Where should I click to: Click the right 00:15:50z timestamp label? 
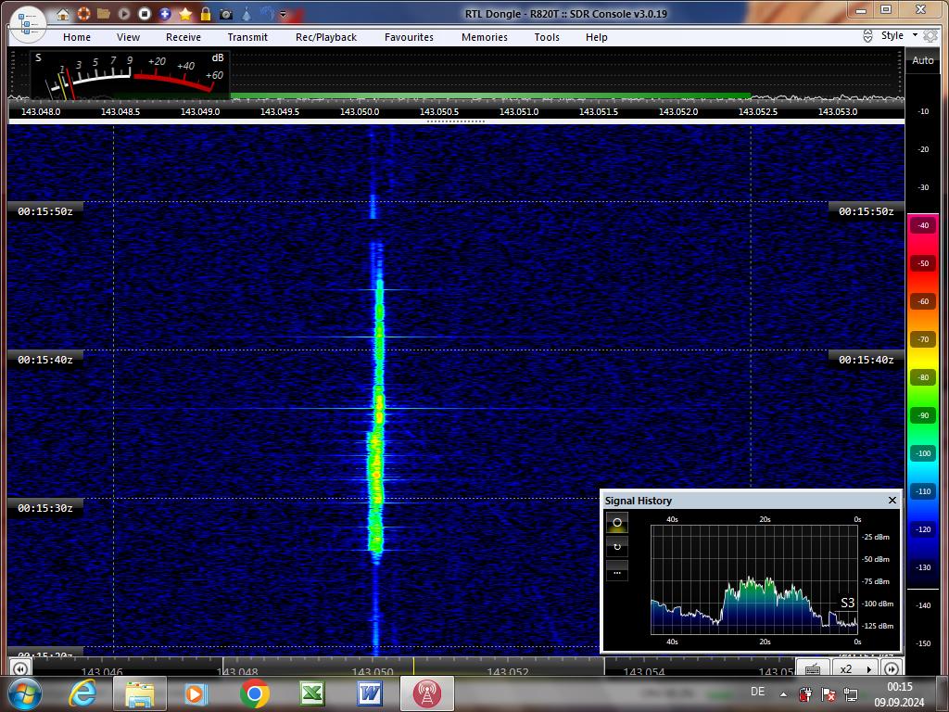point(867,211)
